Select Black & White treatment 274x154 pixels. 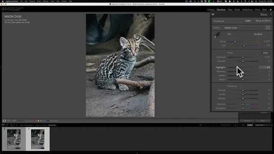tap(263, 21)
